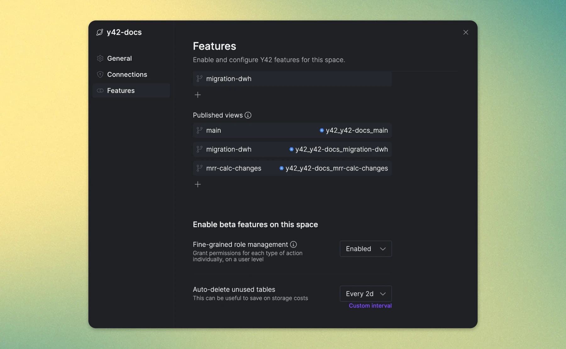
Task: Open the Every 2d auto-delete dropdown
Action: tap(366, 294)
